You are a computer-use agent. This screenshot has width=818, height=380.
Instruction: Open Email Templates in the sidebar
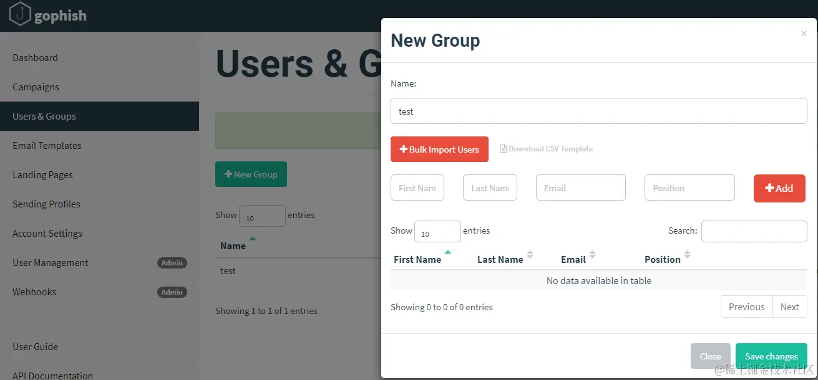coord(47,146)
